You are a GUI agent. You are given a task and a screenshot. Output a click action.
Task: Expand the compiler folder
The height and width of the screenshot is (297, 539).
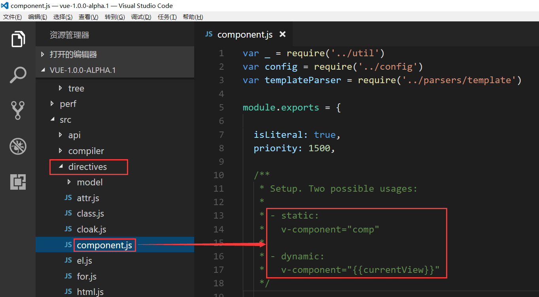click(x=61, y=151)
